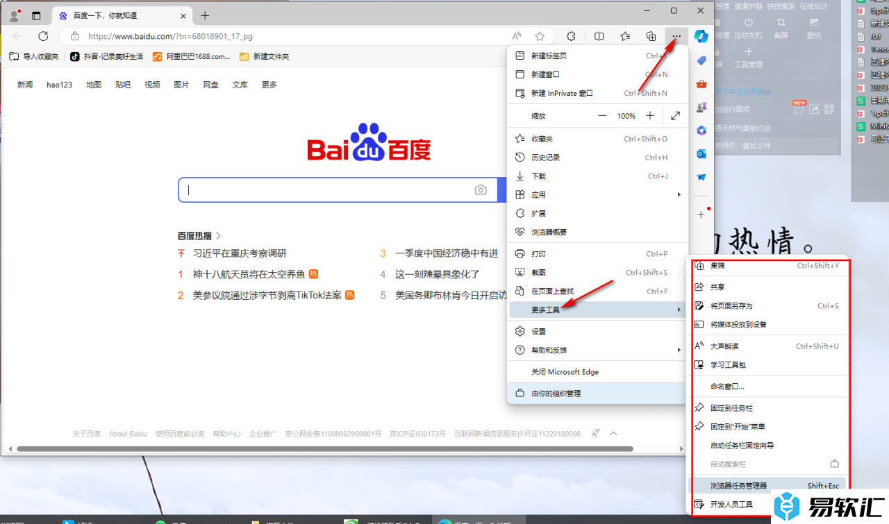Click the three-dot Settings and more button
889x524 pixels.
[676, 36]
